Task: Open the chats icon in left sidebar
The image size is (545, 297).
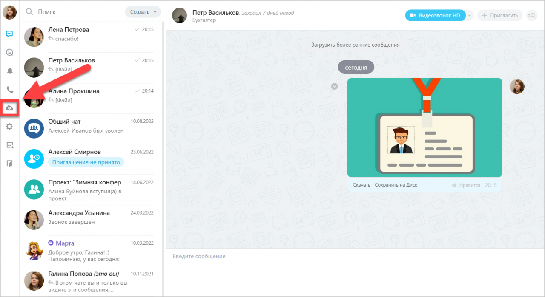Action: [x=9, y=34]
